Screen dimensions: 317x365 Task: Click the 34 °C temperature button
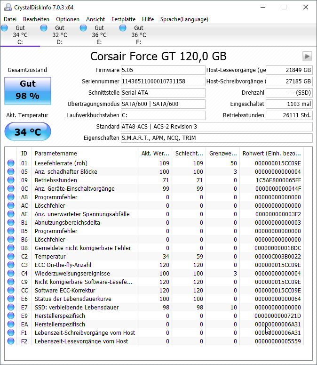pos(28,132)
